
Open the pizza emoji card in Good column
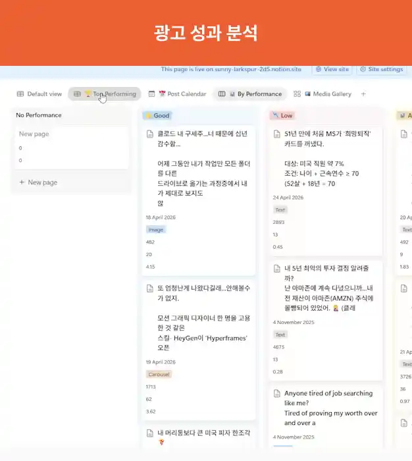198,437
